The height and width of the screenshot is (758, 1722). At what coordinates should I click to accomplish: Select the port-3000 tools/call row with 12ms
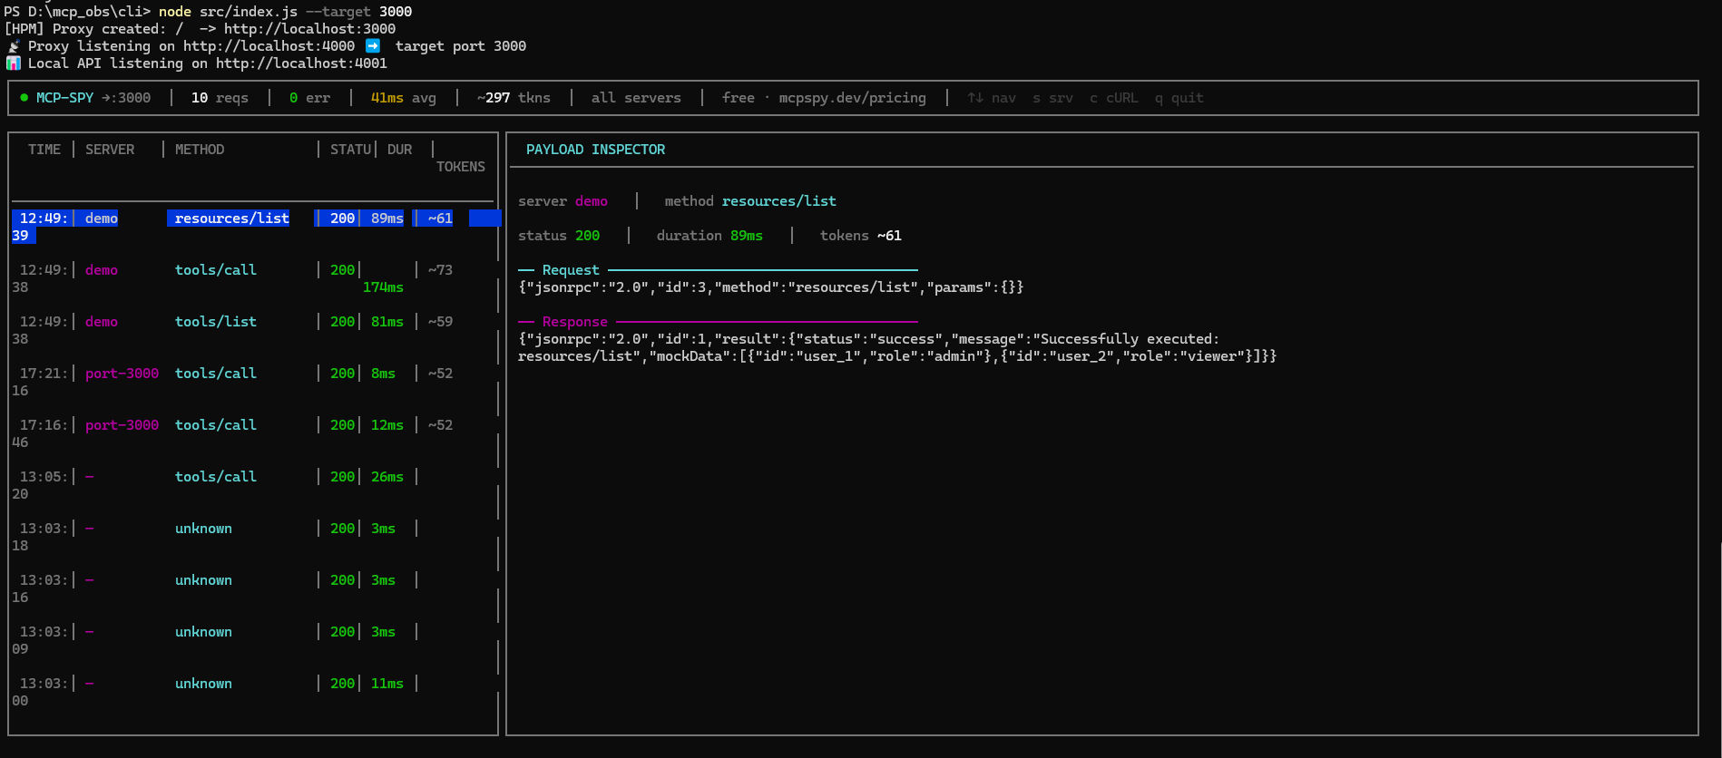[254, 433]
